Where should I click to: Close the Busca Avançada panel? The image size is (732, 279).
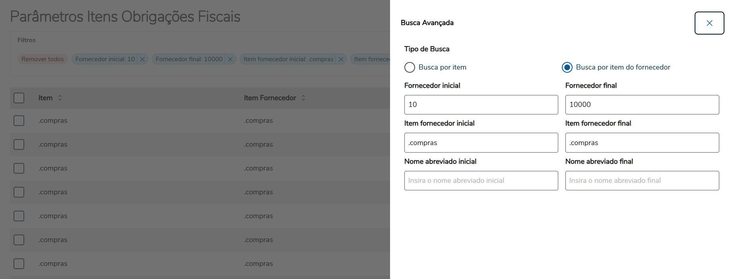709,23
